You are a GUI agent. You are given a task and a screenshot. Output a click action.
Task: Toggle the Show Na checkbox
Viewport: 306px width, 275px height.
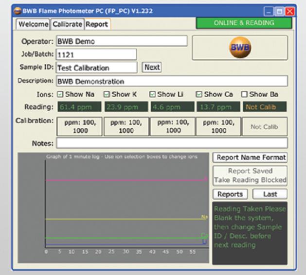(60, 95)
